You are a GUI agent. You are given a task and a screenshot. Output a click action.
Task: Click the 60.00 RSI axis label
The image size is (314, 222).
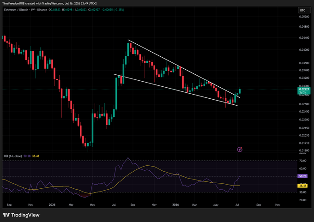click(303, 168)
